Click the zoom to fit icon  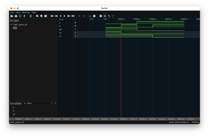[46, 16]
